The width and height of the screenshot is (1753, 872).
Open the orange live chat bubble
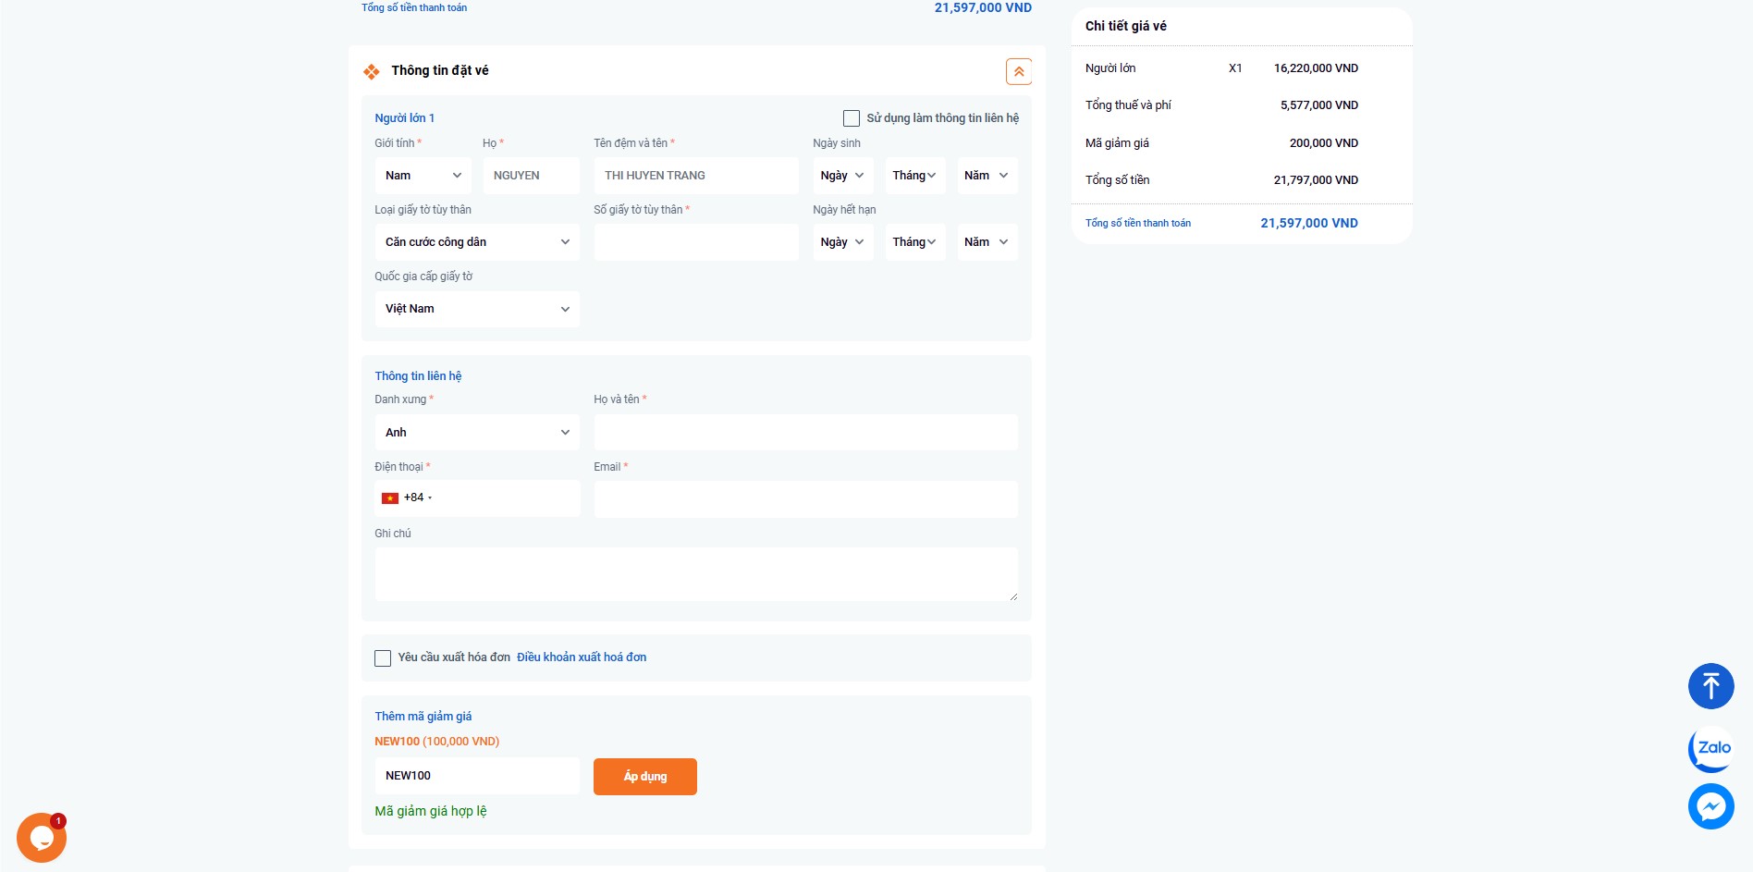[x=42, y=837]
